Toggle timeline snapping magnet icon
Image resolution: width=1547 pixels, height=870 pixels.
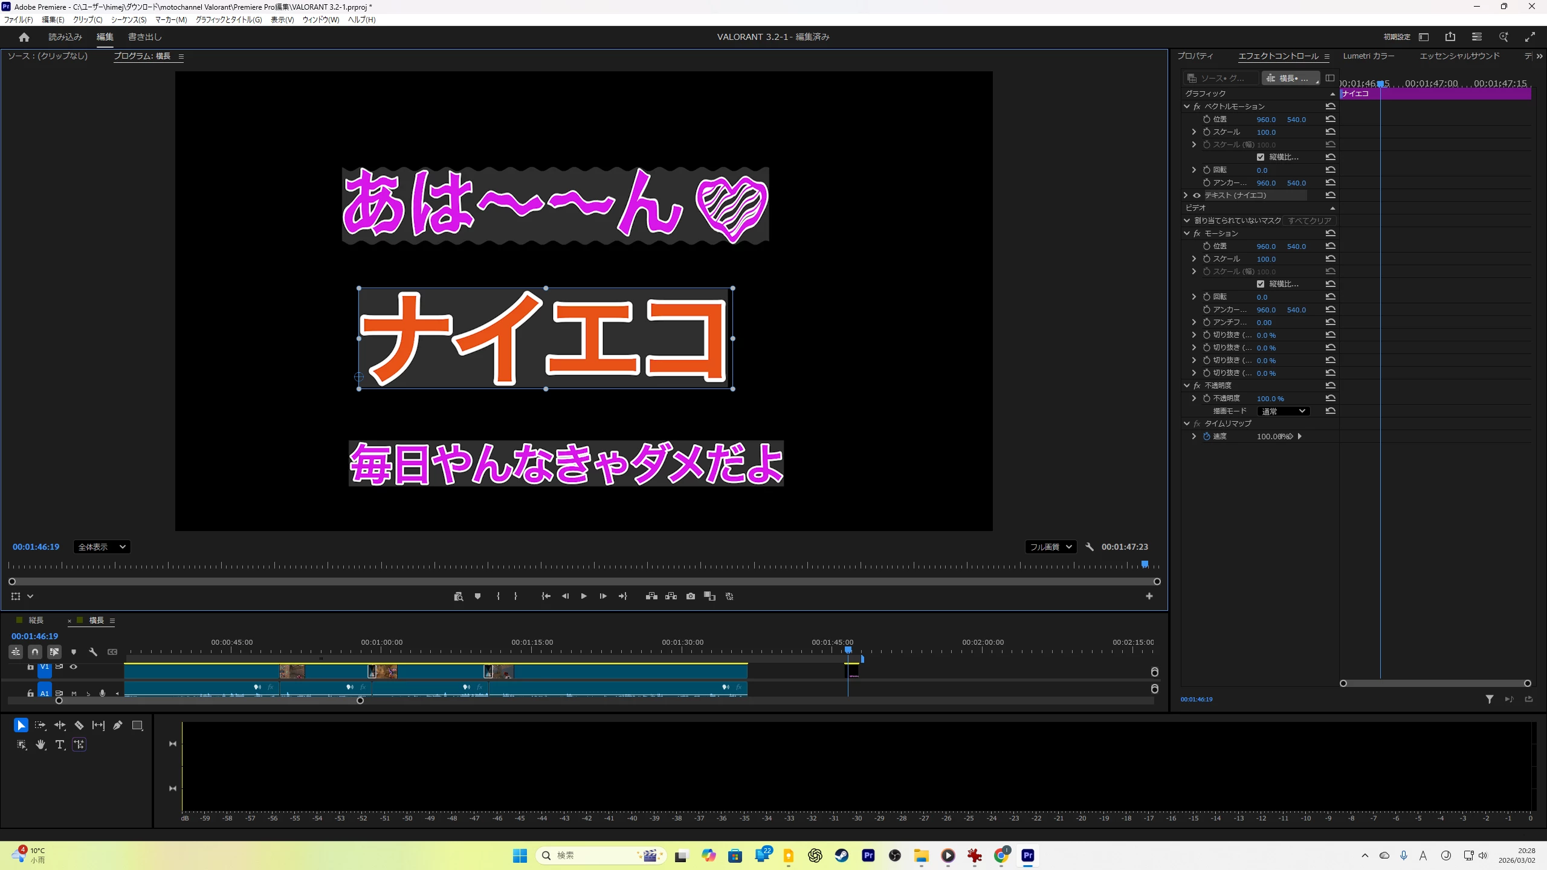(35, 652)
